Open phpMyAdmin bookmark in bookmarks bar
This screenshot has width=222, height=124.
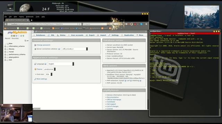click(95, 28)
